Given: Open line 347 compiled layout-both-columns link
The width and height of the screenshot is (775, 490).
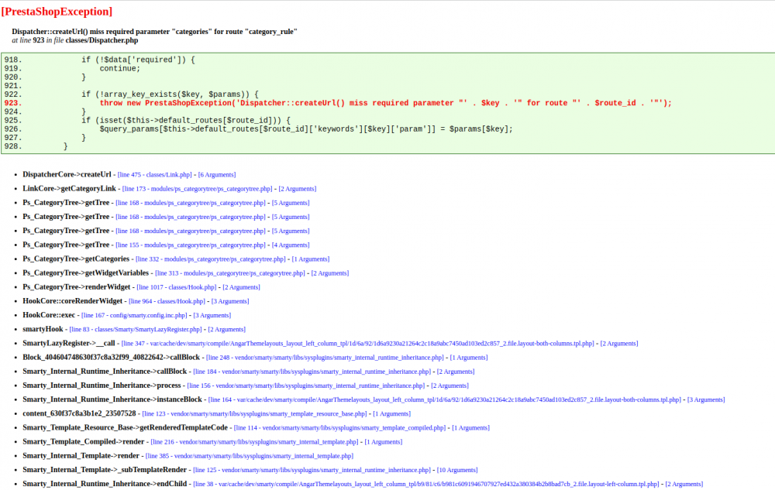Looking at the screenshot, I should coord(358,344).
